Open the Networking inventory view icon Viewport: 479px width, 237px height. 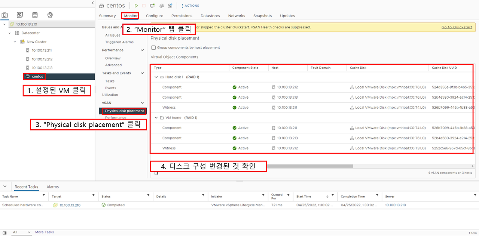pyautogui.click(x=50, y=15)
